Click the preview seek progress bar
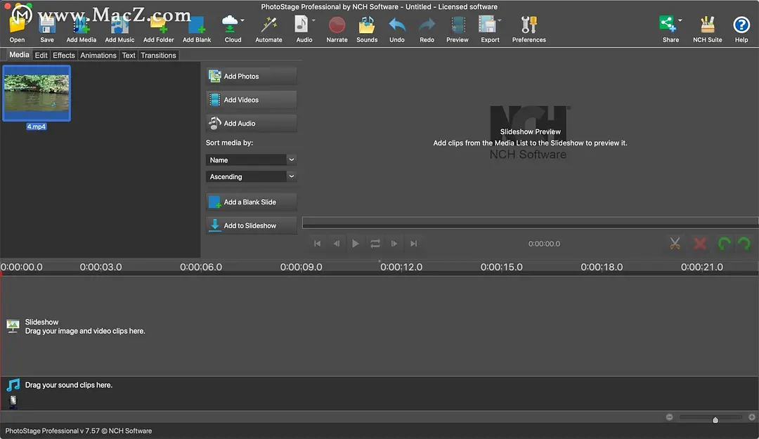Screen dimensions: 759x439 tap(530, 223)
